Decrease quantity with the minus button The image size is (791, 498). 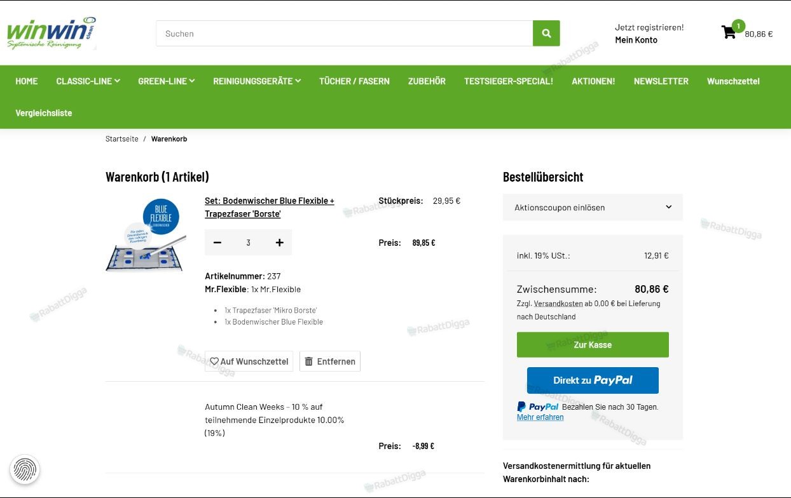click(x=217, y=243)
